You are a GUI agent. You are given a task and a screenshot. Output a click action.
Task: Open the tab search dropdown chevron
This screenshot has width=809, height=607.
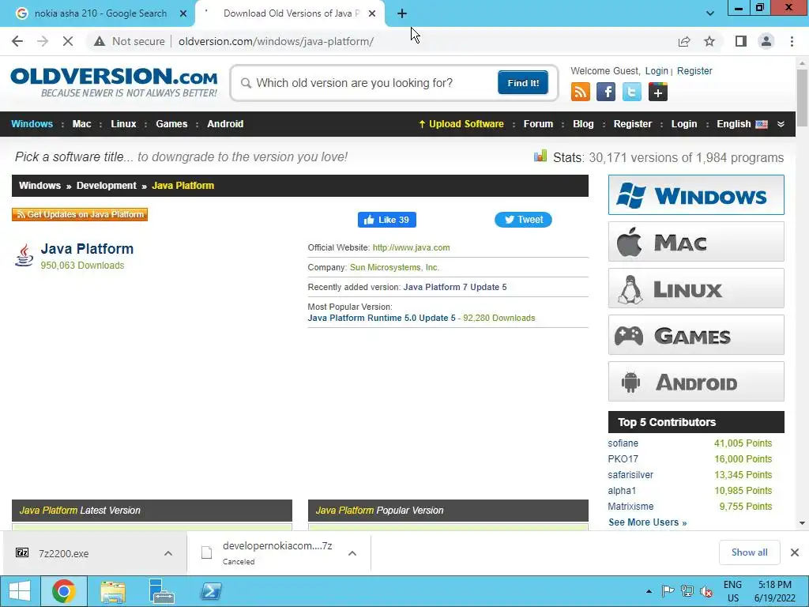[x=710, y=14]
